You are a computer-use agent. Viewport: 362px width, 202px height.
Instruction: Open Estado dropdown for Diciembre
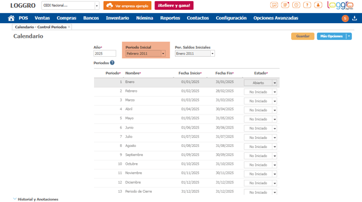[274, 183]
